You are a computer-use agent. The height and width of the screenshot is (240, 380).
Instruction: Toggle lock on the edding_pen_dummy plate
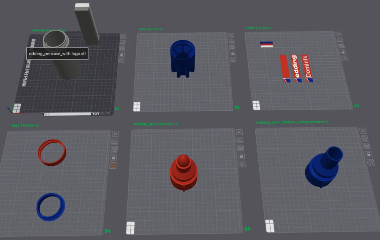click(x=241, y=156)
